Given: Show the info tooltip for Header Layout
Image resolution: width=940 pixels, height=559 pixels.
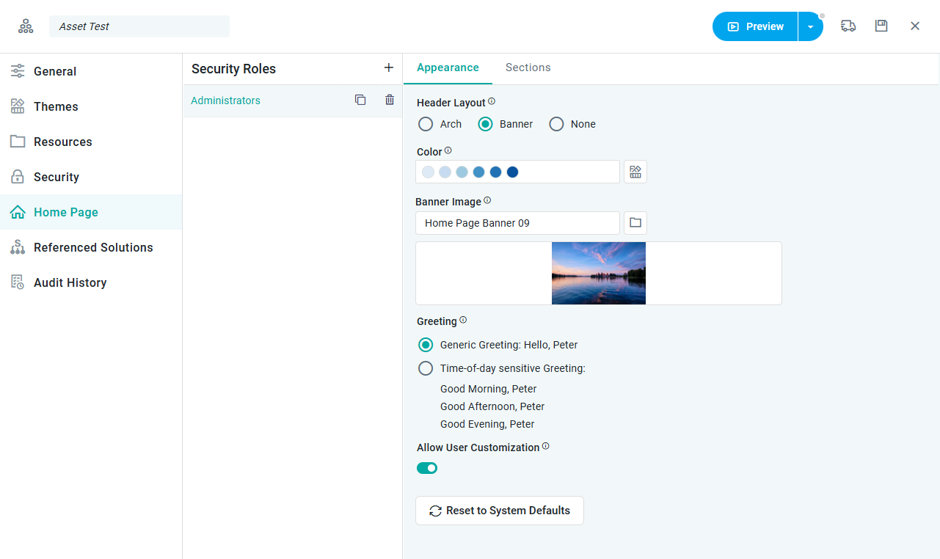Looking at the screenshot, I should pyautogui.click(x=492, y=102).
